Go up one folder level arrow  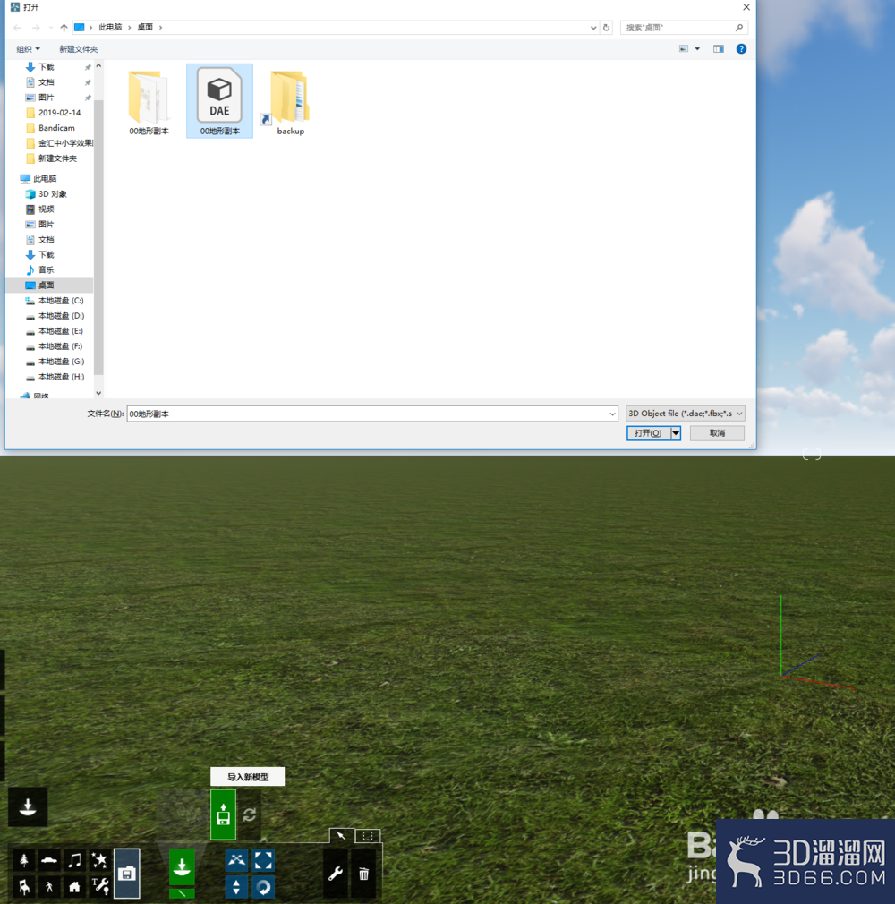[x=64, y=27]
